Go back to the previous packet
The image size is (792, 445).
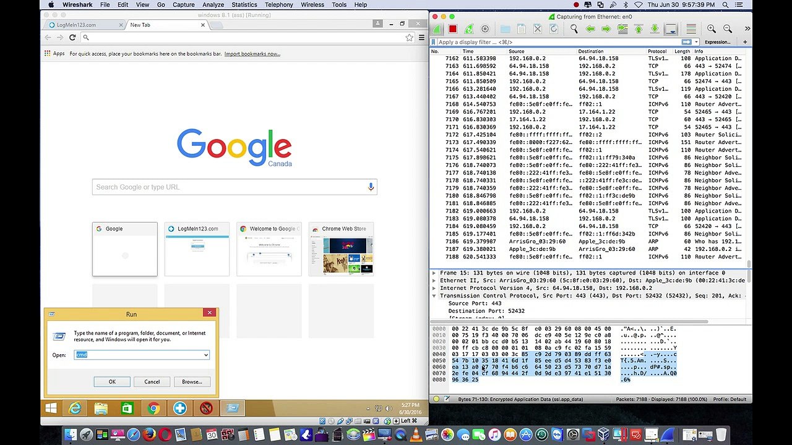click(590, 29)
